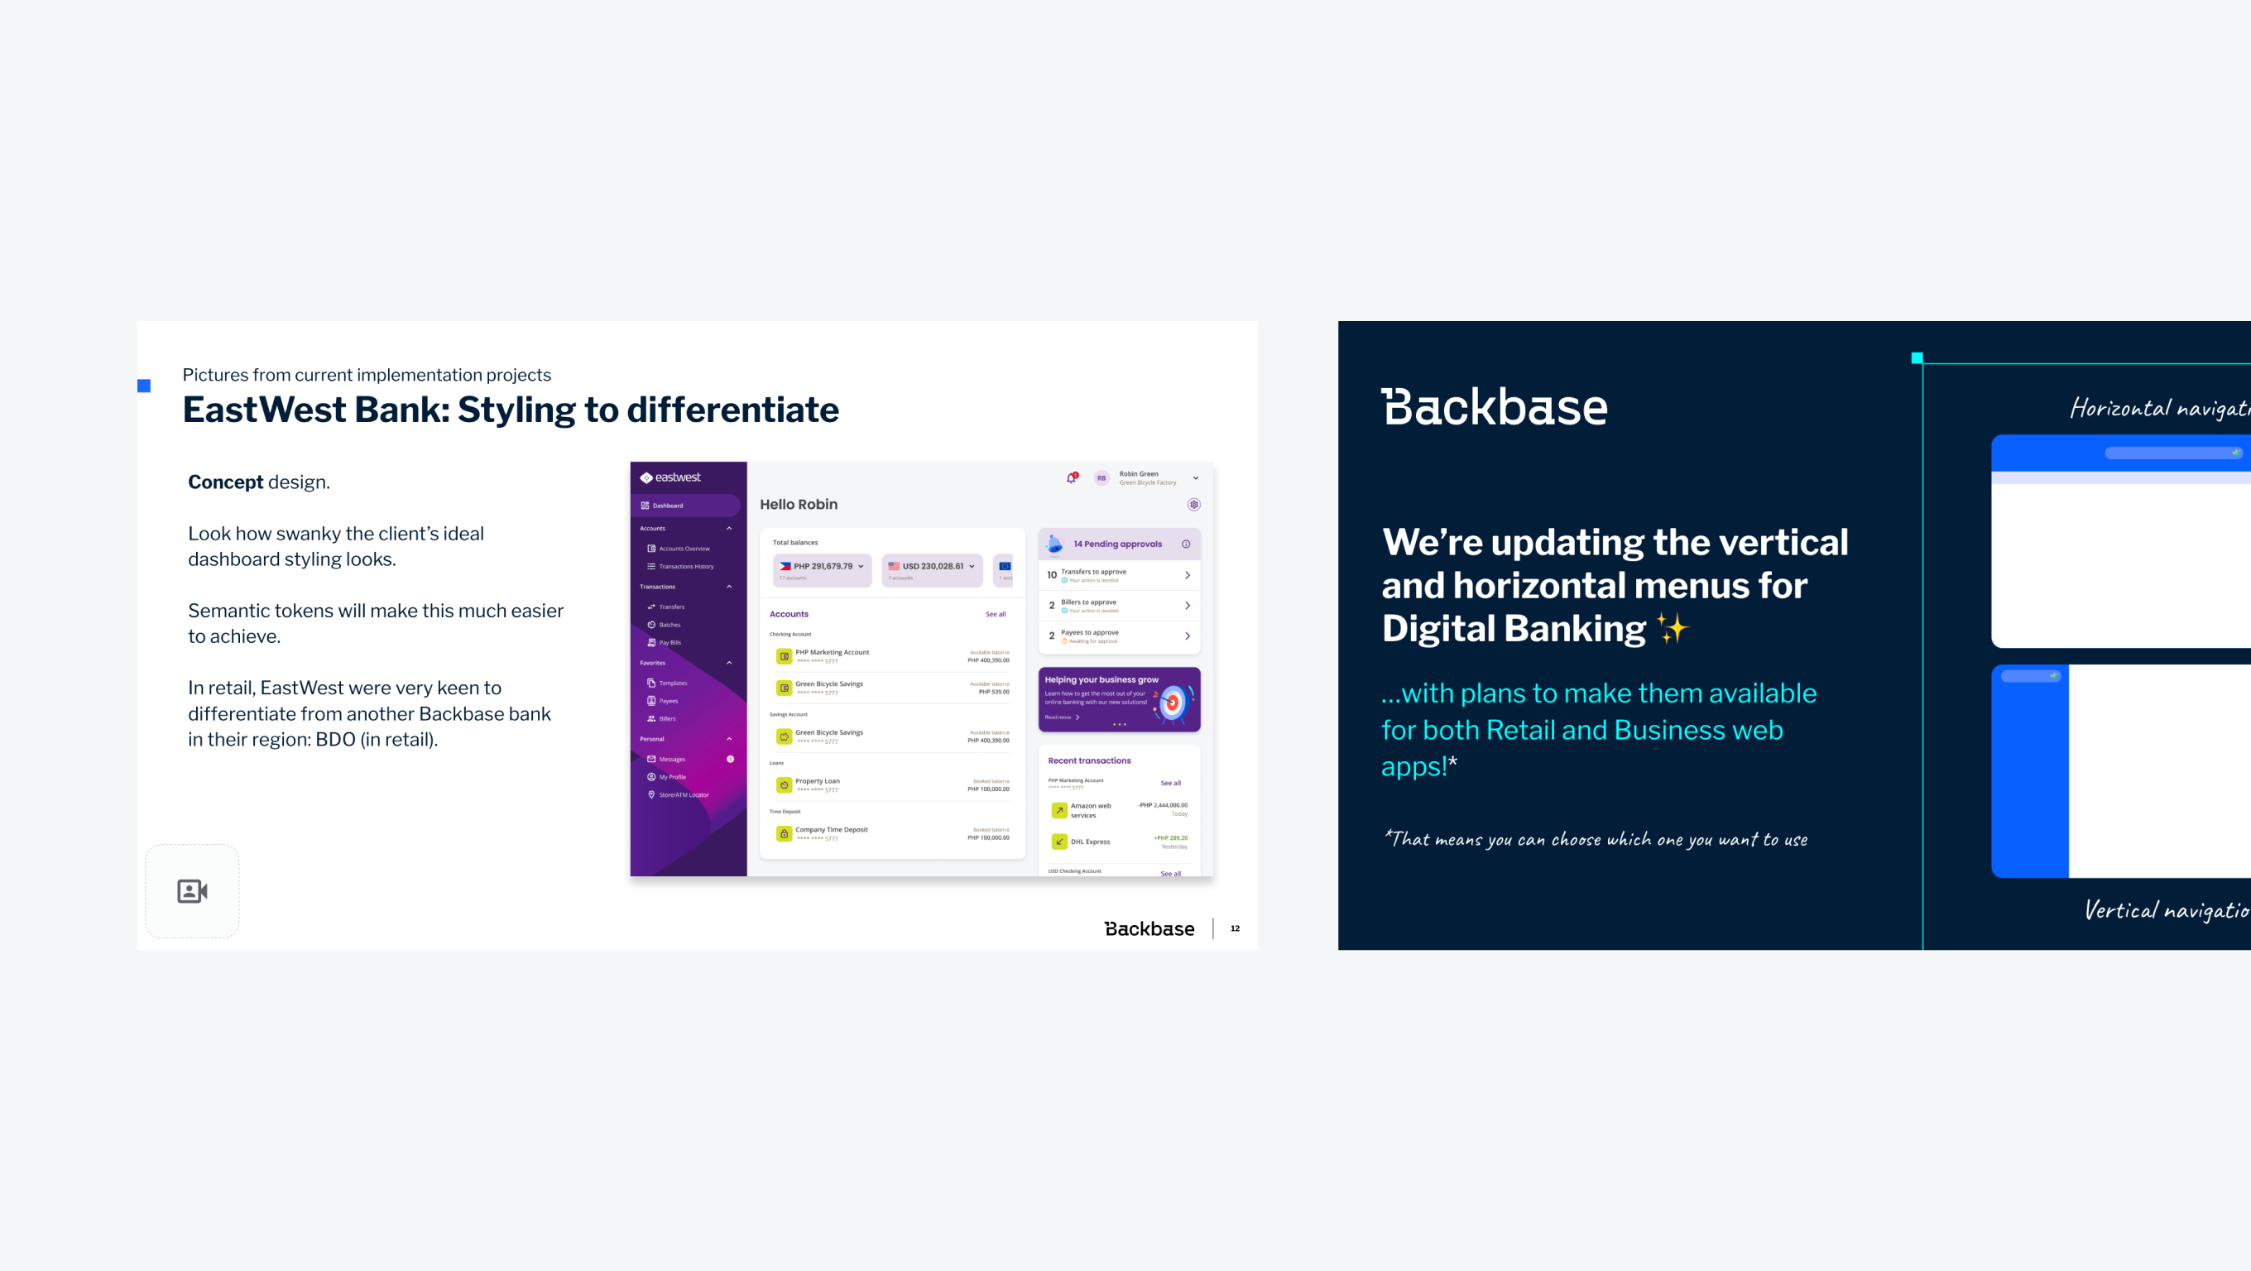Image resolution: width=2251 pixels, height=1271 pixels.
Task: Click the slide title EastWest Bank: Styling to differentiate
Action: pos(511,410)
